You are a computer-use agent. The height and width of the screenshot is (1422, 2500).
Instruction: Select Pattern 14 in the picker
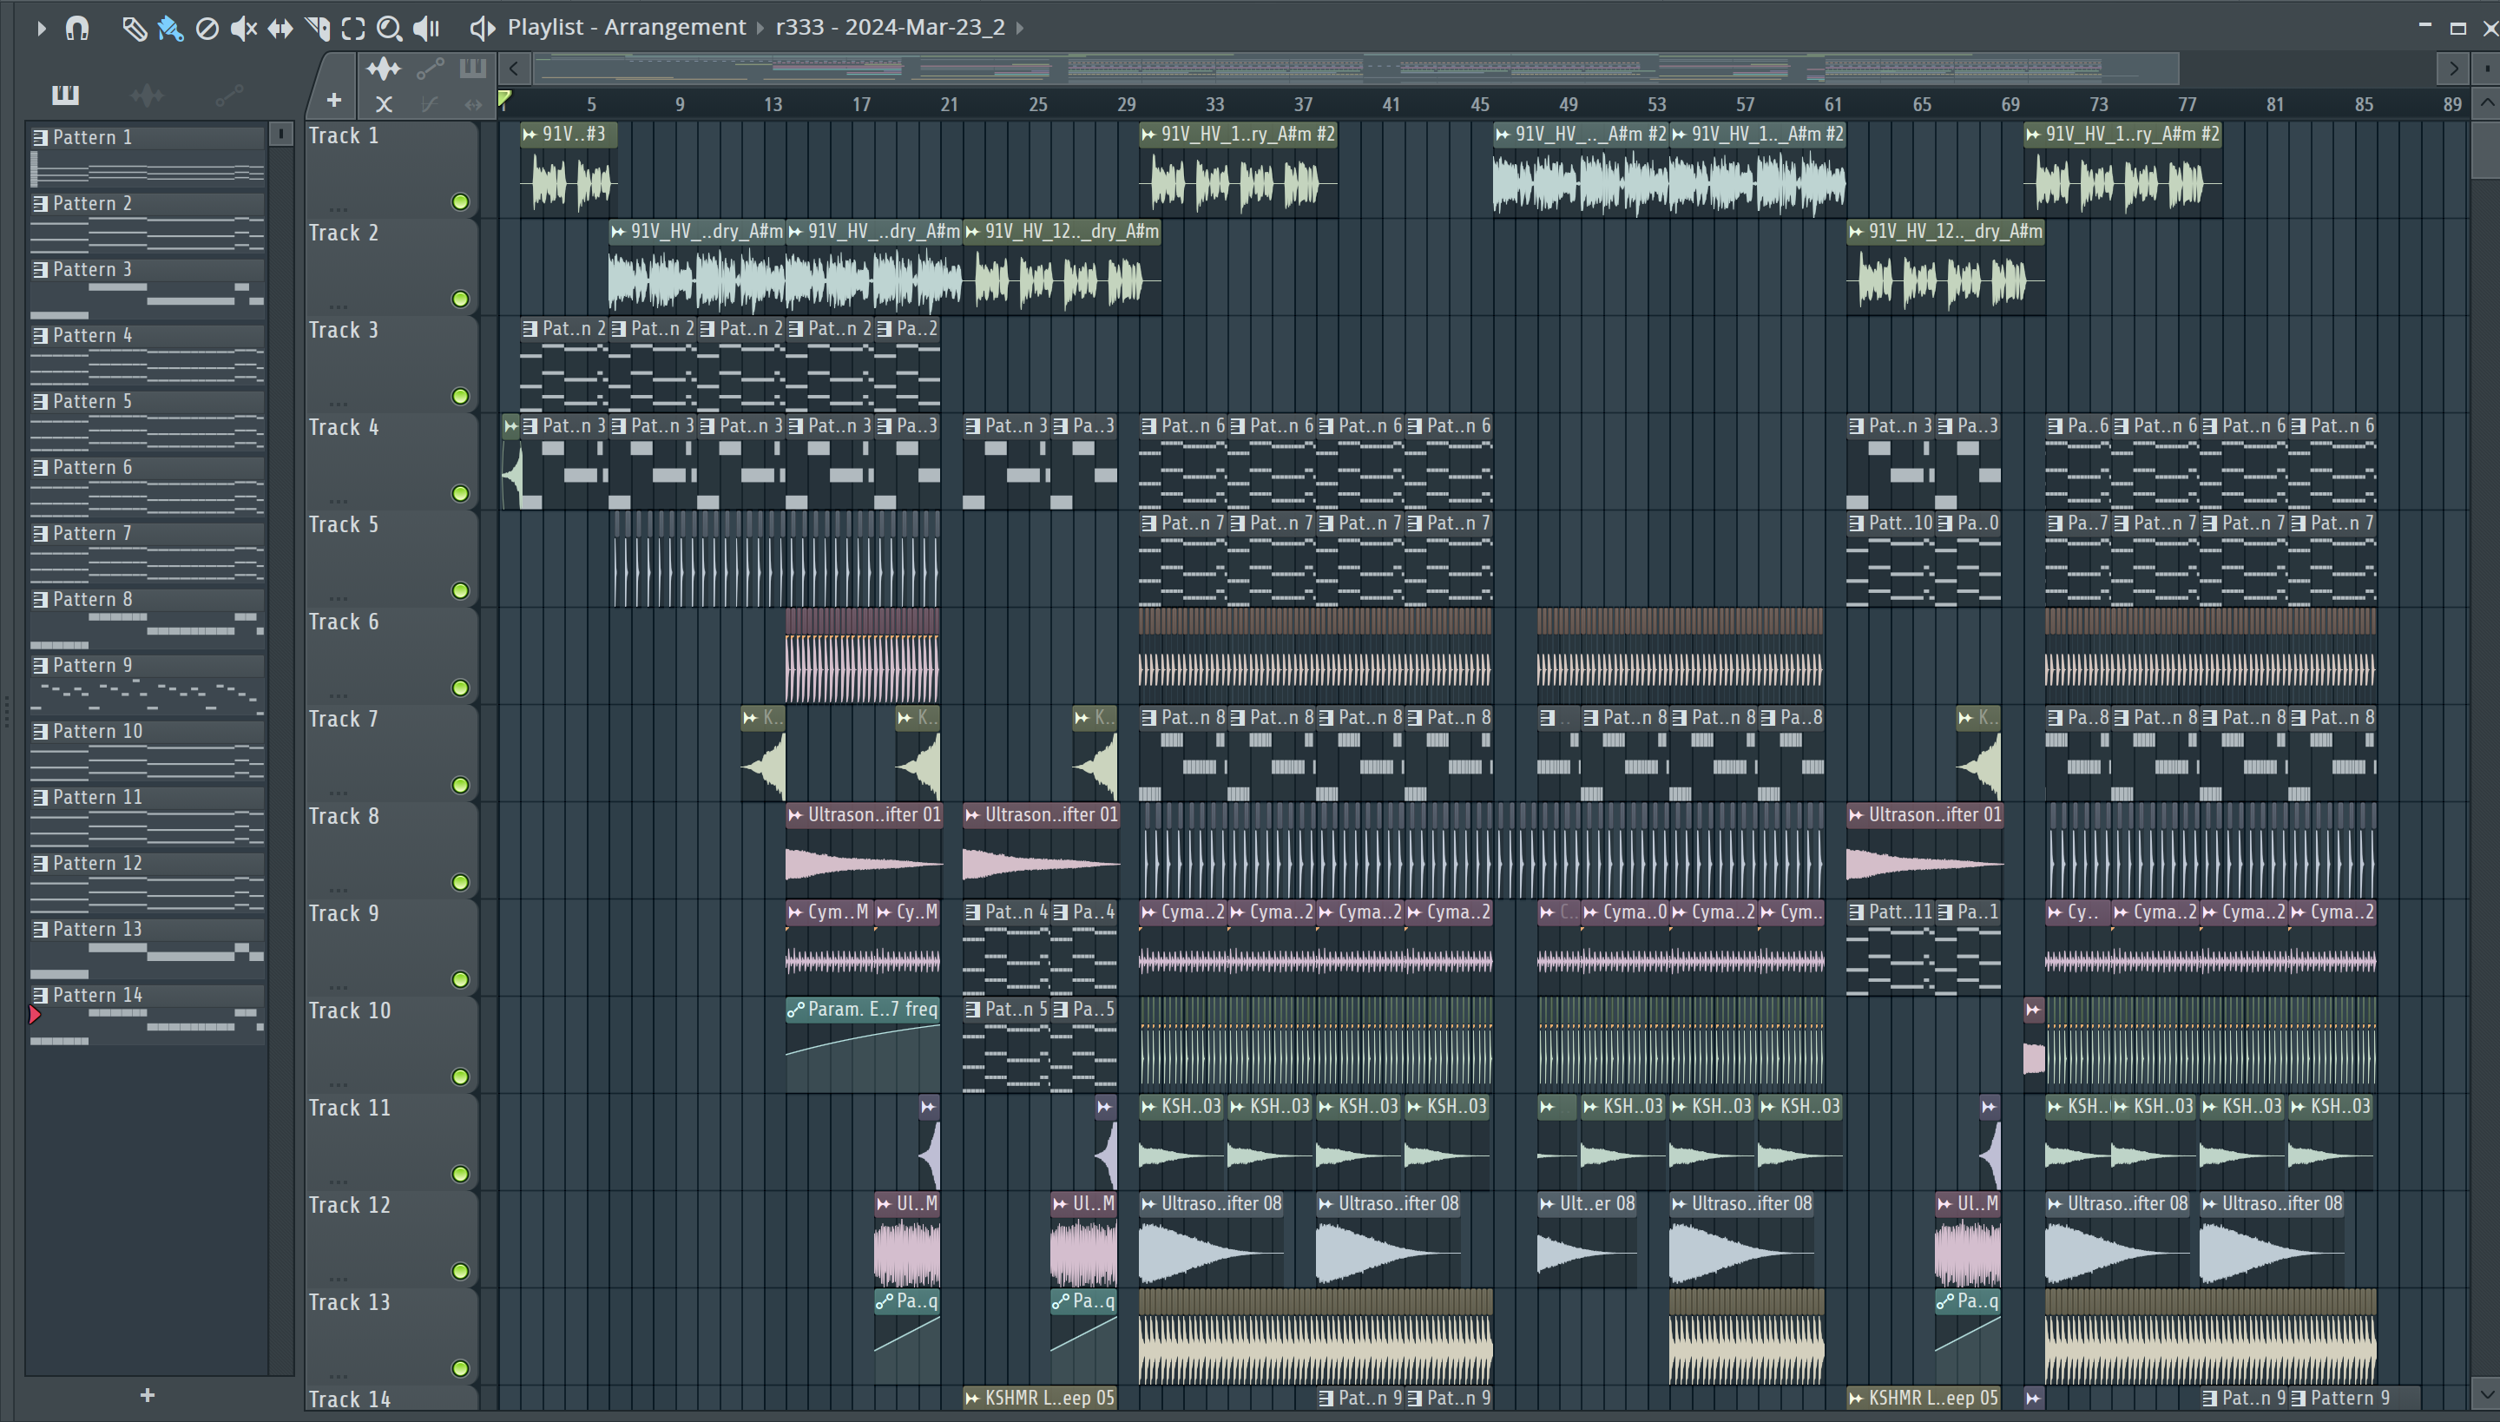click(x=148, y=1015)
